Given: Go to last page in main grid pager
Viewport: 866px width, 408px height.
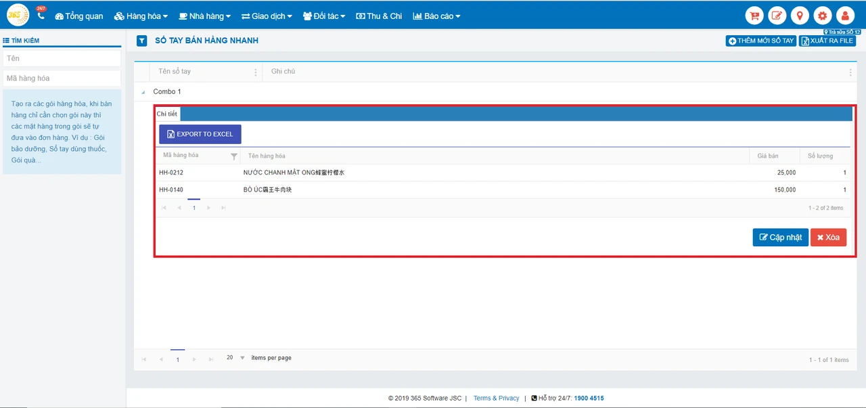Looking at the screenshot, I should (211, 359).
